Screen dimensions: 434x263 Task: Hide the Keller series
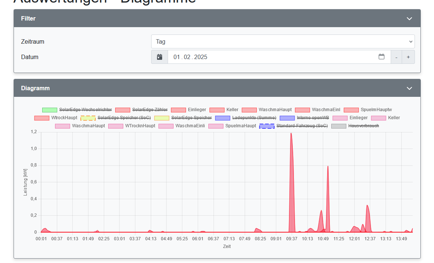click(x=232, y=110)
